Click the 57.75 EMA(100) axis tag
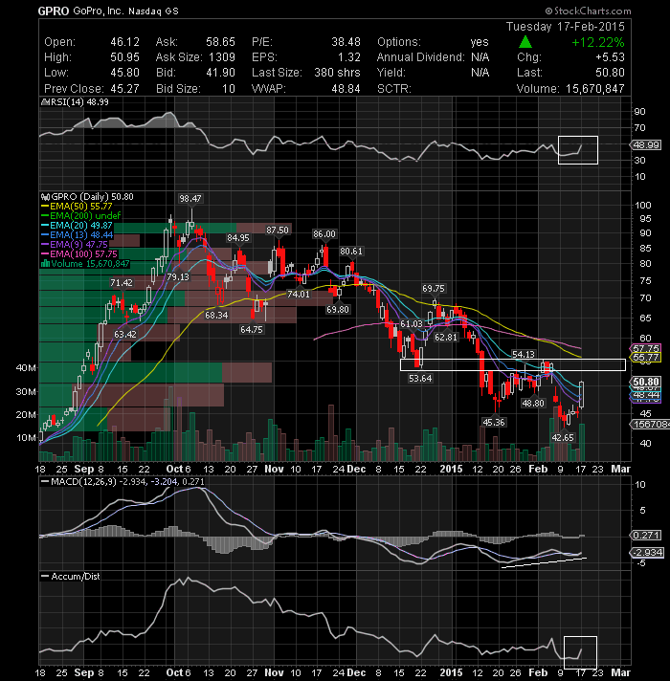This screenshot has height=681, width=670. (646, 348)
